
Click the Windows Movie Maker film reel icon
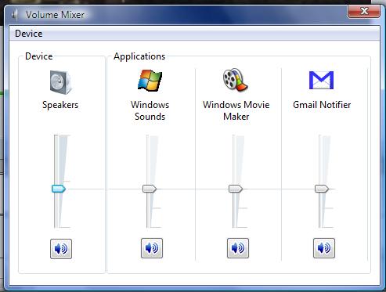(x=236, y=80)
